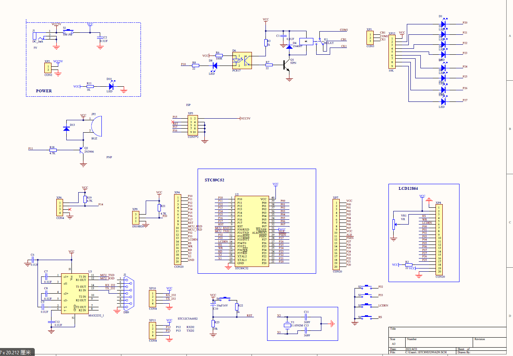Click the RELAY label text
The height and width of the screenshot is (356, 513).
329,43
